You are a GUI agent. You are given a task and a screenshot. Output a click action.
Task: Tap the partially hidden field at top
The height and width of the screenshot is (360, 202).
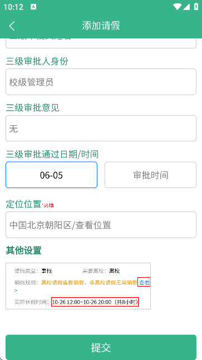[101, 43]
